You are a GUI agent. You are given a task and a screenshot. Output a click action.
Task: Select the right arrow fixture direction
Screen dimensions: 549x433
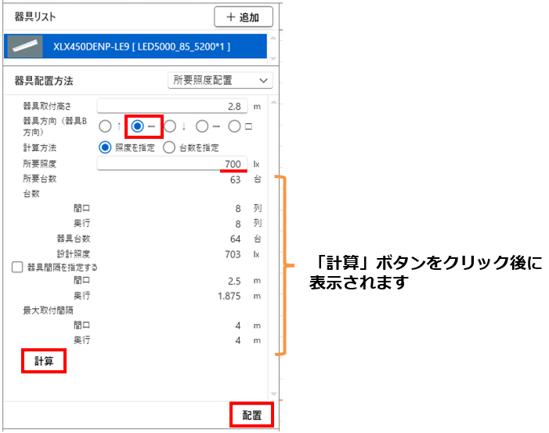(202, 126)
